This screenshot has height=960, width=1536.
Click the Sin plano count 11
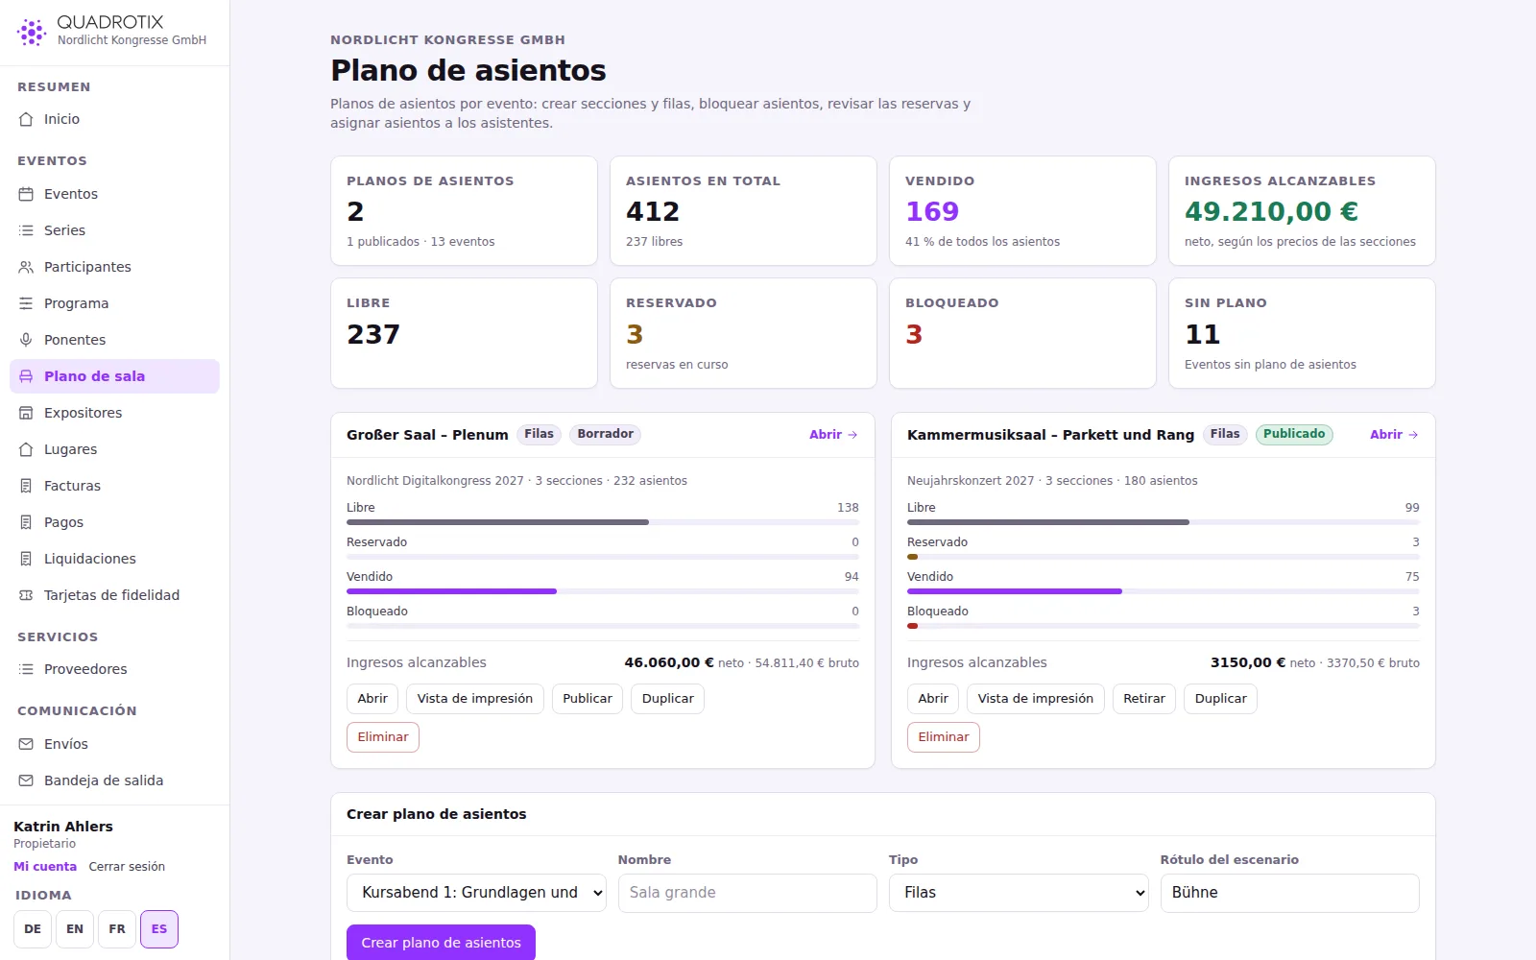(1202, 334)
